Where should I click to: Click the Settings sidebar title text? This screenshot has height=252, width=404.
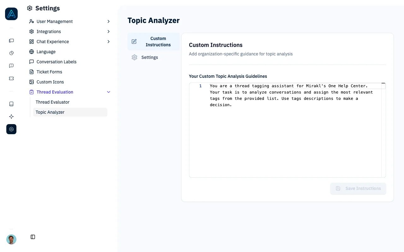tap(48, 9)
